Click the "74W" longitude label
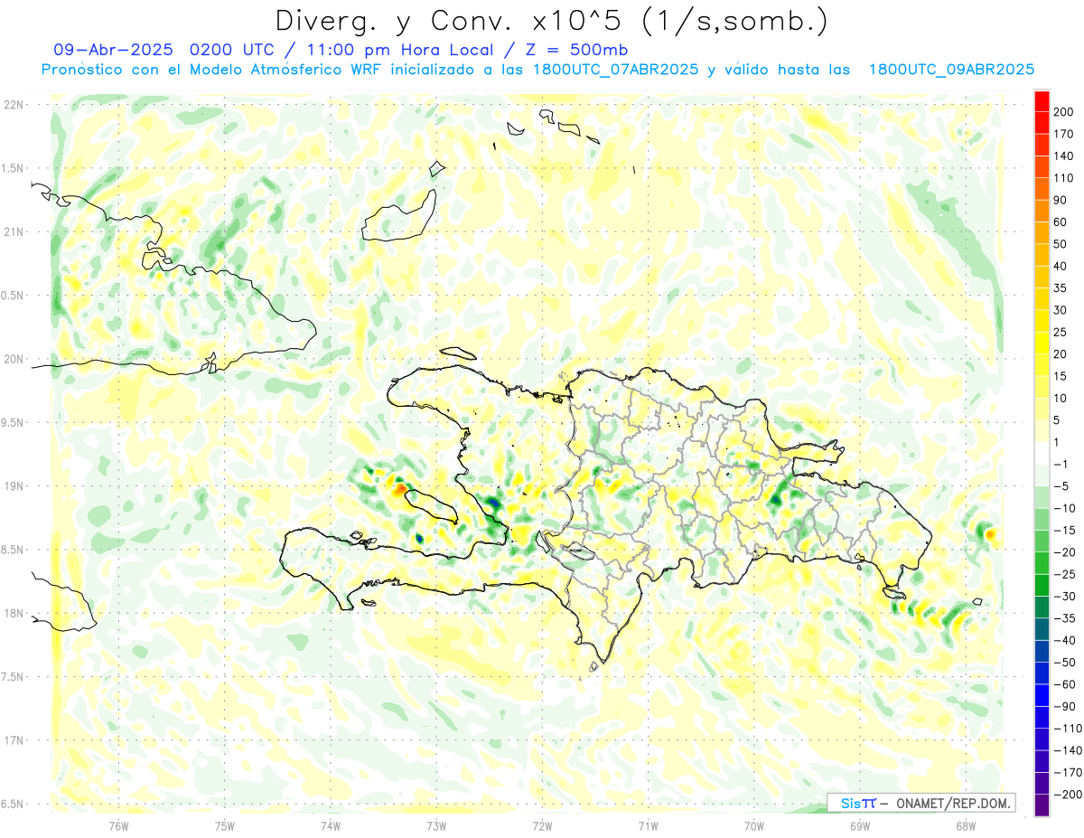Screen dimensions: 1084x838 pos(331,825)
